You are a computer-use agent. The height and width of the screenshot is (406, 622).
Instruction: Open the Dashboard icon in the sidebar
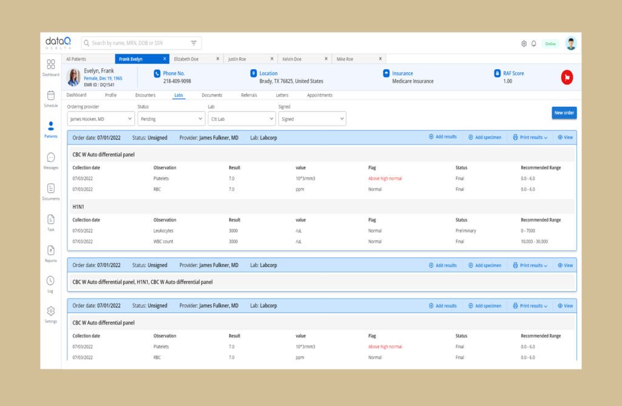click(51, 64)
